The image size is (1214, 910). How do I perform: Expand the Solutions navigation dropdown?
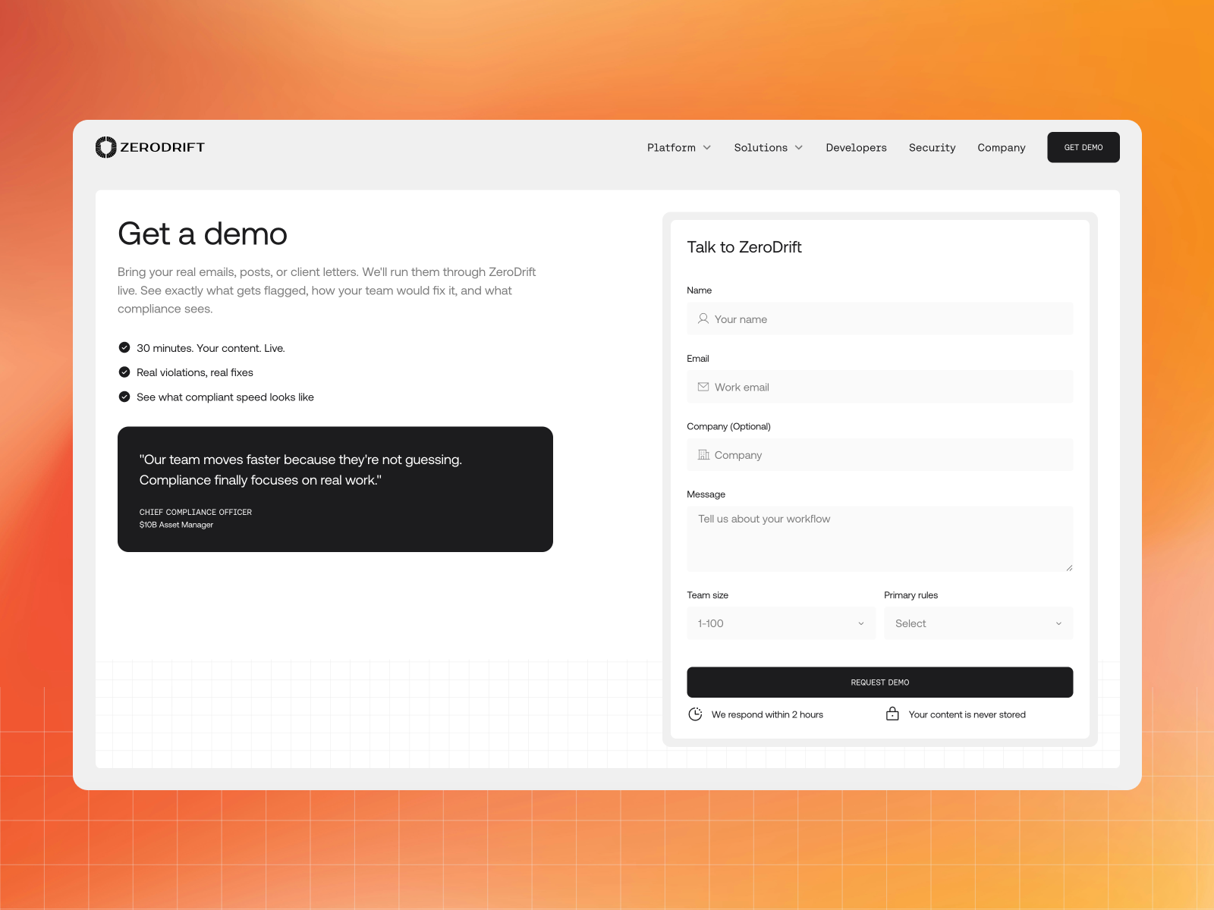768,148
